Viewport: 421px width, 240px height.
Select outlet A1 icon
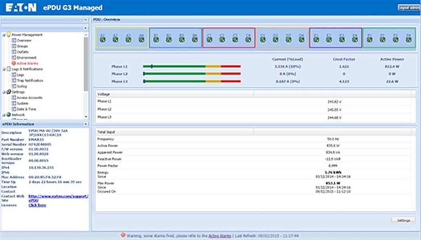102,40
